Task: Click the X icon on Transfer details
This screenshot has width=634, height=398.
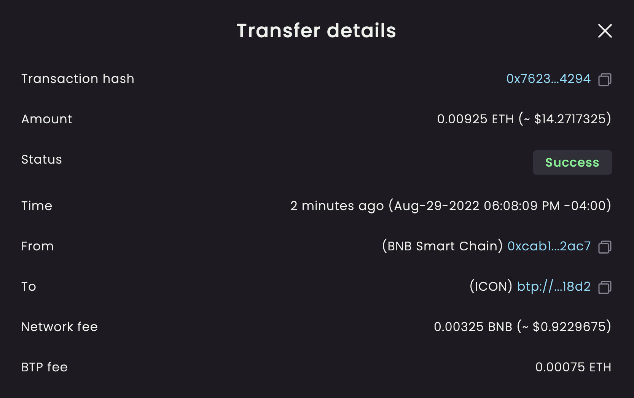Action: 605,31
